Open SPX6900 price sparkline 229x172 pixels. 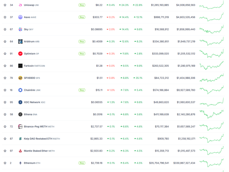click(x=211, y=78)
